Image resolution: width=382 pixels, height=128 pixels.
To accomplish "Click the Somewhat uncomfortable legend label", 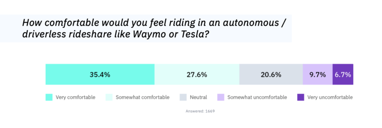I will pyautogui.click(x=257, y=97).
